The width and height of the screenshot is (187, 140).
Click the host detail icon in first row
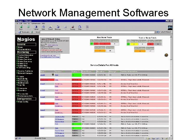point(52,75)
